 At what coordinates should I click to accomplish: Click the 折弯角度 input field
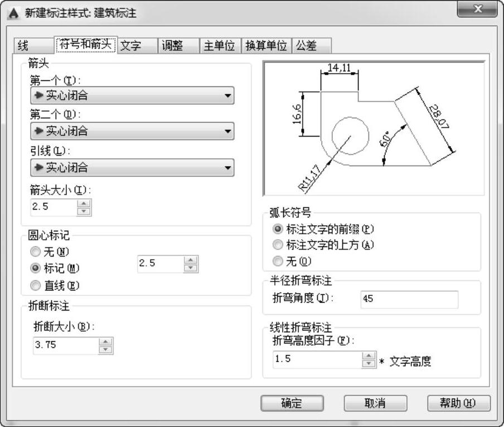point(409,299)
